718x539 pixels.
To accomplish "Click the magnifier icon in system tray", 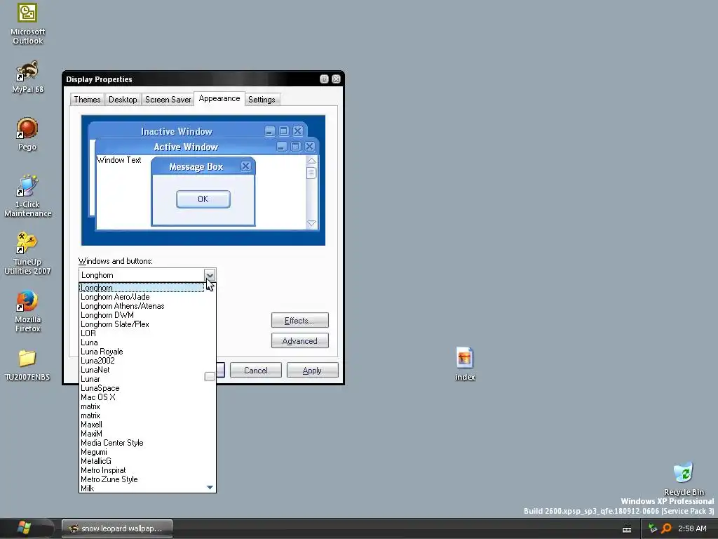I will (666, 528).
